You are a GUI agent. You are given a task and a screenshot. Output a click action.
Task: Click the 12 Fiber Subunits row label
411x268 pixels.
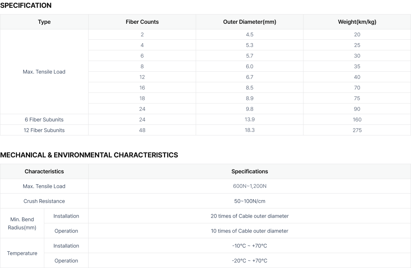click(x=44, y=130)
